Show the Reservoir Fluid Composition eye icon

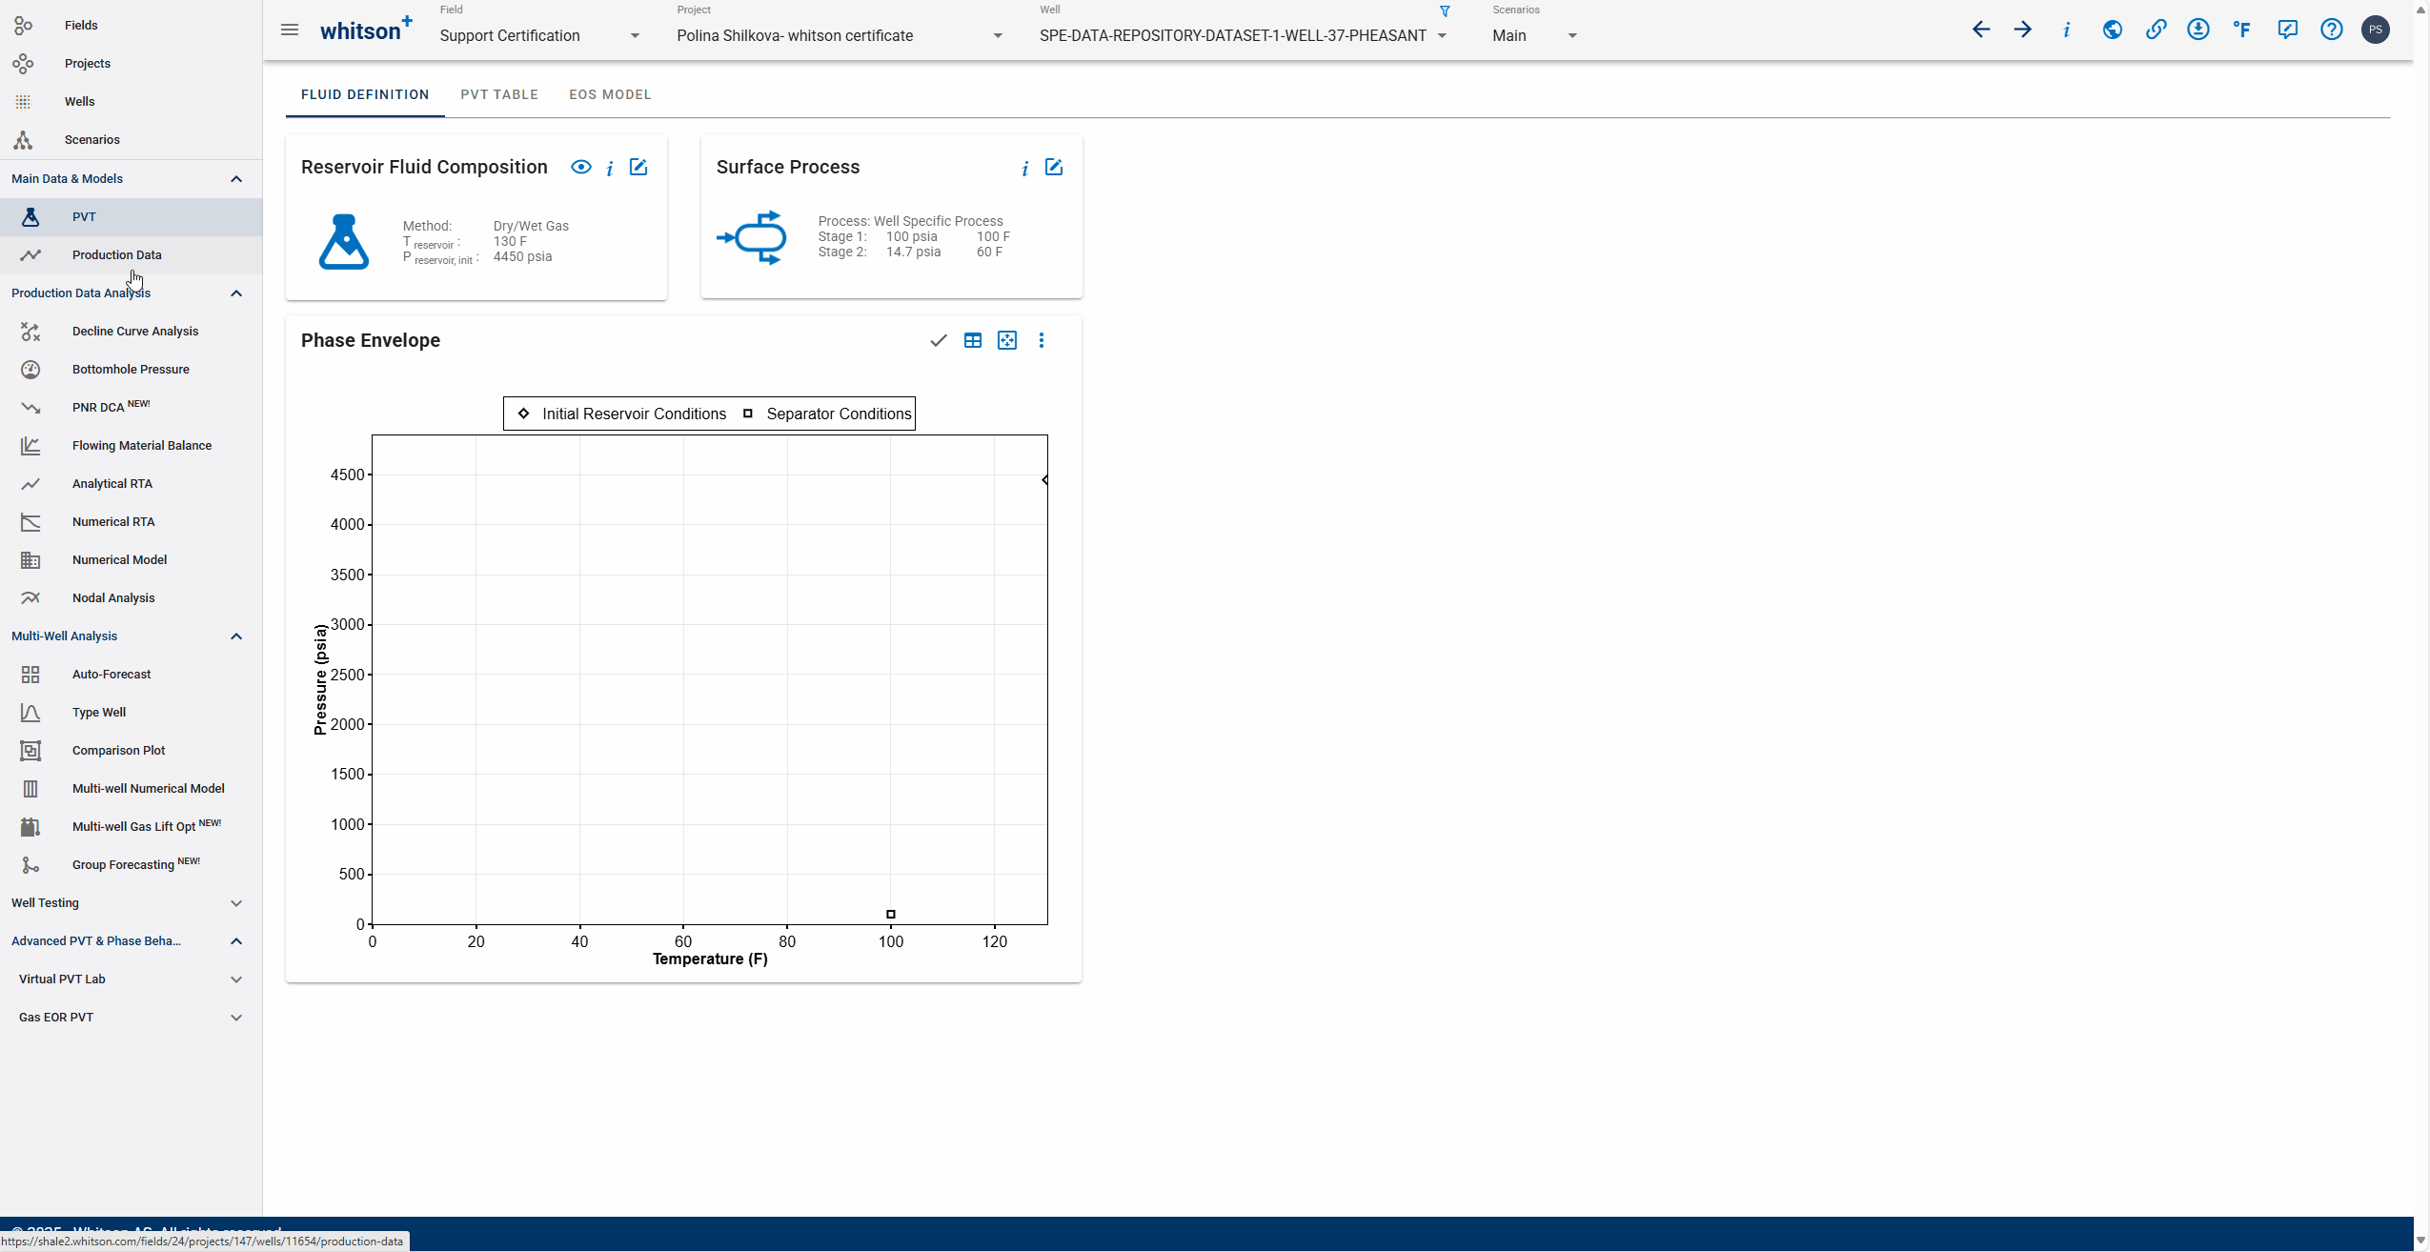click(580, 167)
